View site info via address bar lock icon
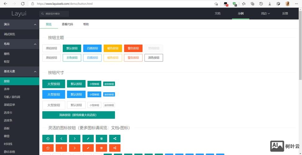The height and width of the screenshot is (155, 302). tap(33, 4)
